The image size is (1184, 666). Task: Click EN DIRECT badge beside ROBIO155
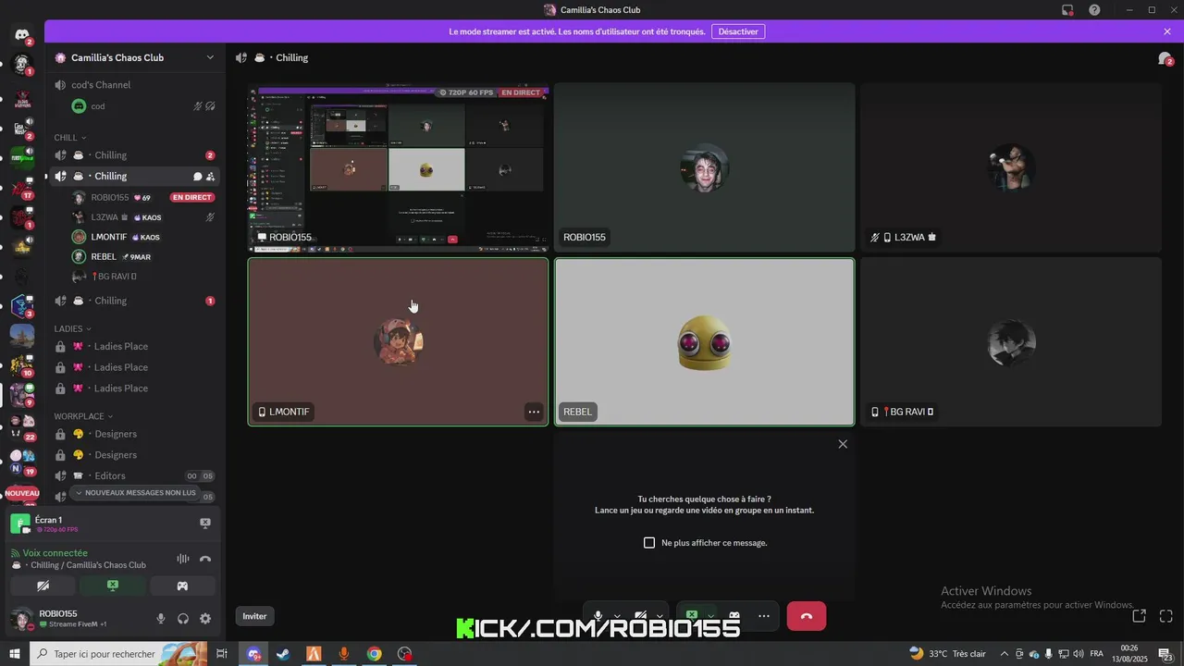tap(192, 198)
